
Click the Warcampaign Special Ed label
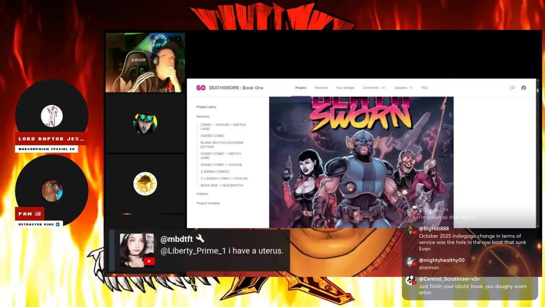[x=46, y=149]
